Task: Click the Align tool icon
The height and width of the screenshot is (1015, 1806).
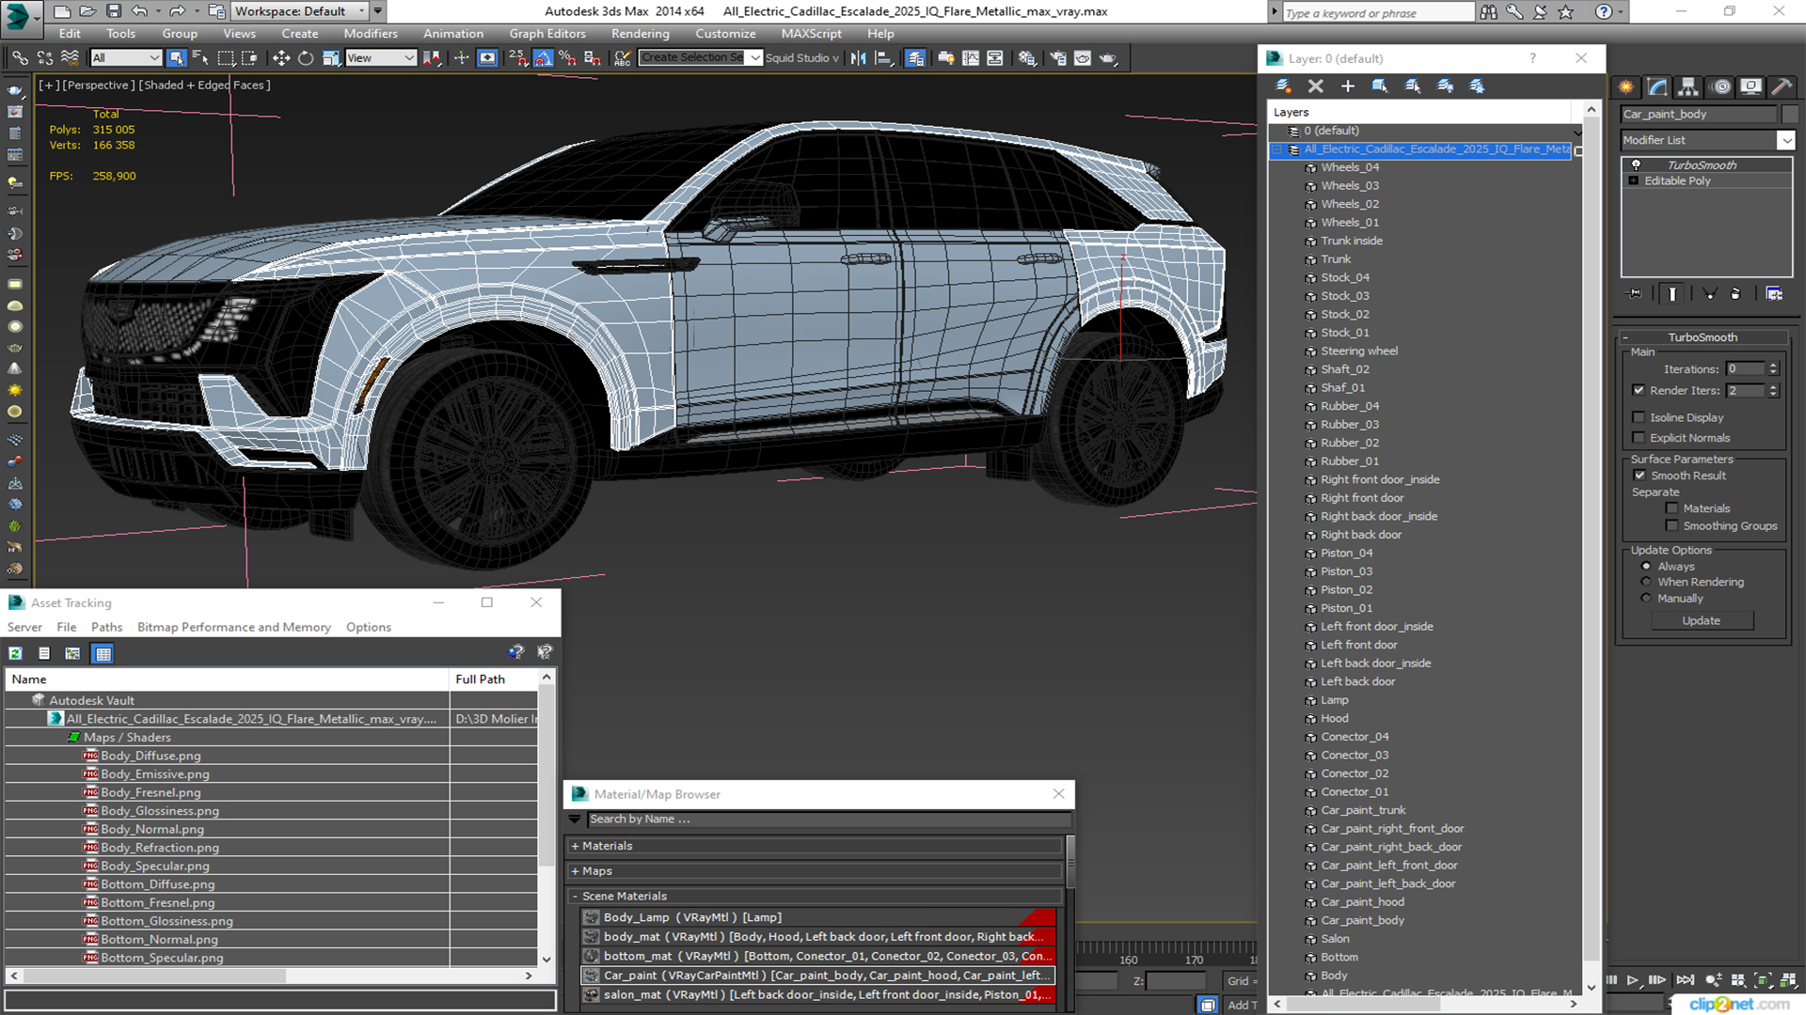Action: click(883, 58)
